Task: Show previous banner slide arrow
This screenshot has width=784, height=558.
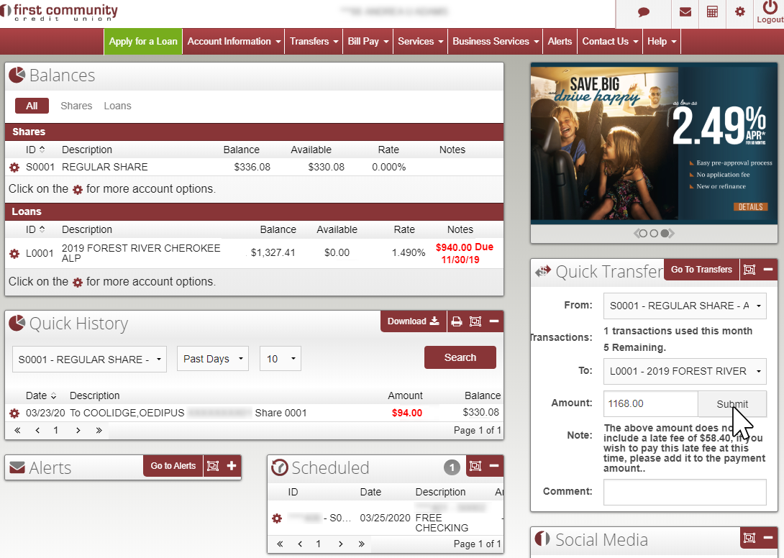Action: (637, 234)
